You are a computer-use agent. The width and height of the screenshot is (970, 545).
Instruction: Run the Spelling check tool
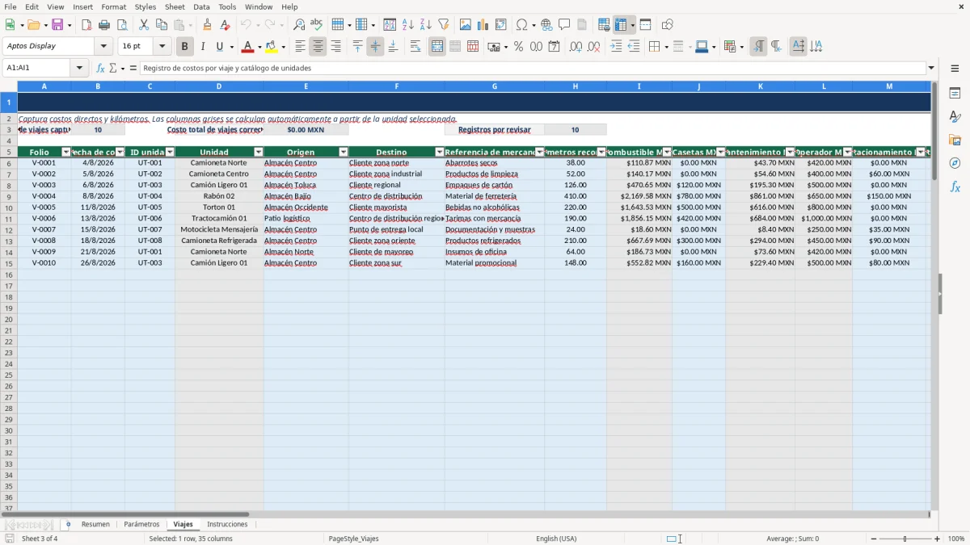(317, 25)
